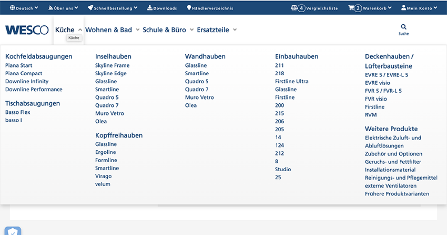Go to Firstline Ultra under Einbauhauben
Image resolution: width=447 pixels, height=235 pixels.
tap(292, 81)
